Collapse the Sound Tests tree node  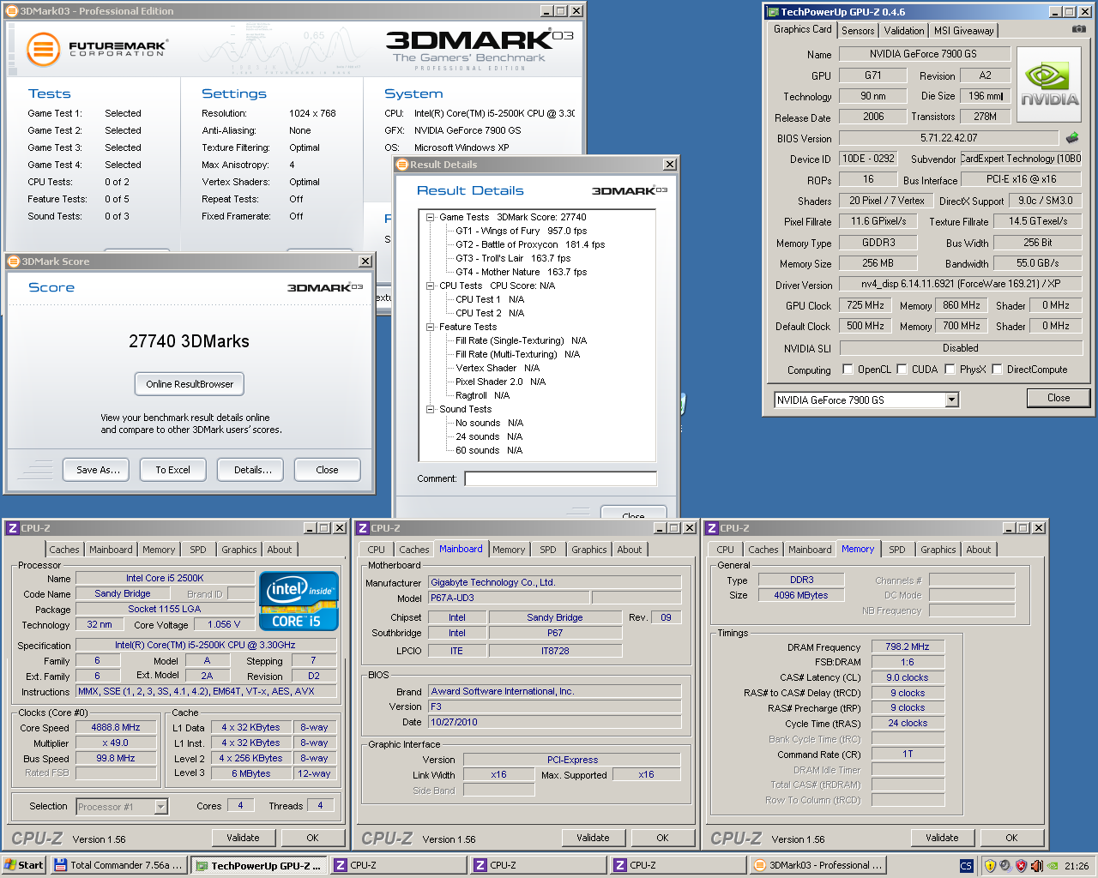(x=430, y=410)
